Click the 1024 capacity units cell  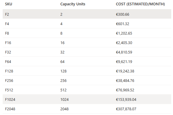click(64, 100)
